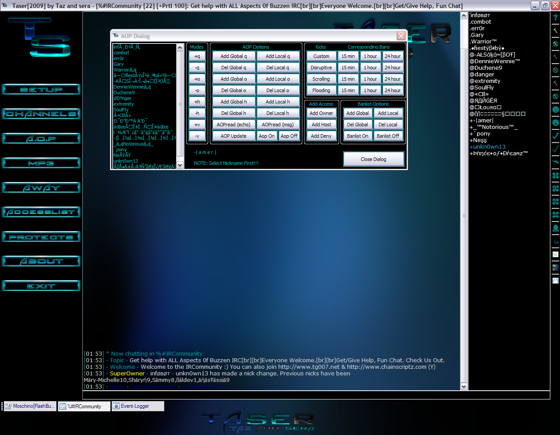Select Duchene9 in AOP dialog nickname list
Image resolution: width=560 pixels, height=435 pixels.
point(124,93)
